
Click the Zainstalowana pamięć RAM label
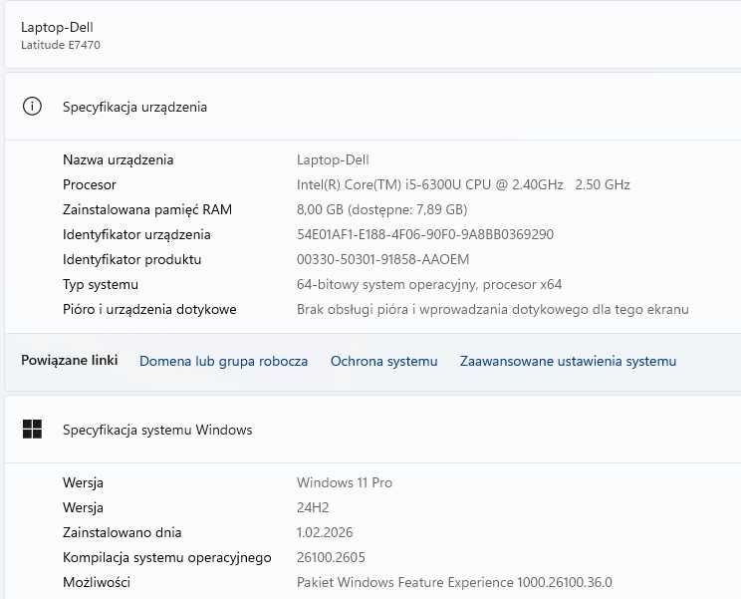[147, 209]
